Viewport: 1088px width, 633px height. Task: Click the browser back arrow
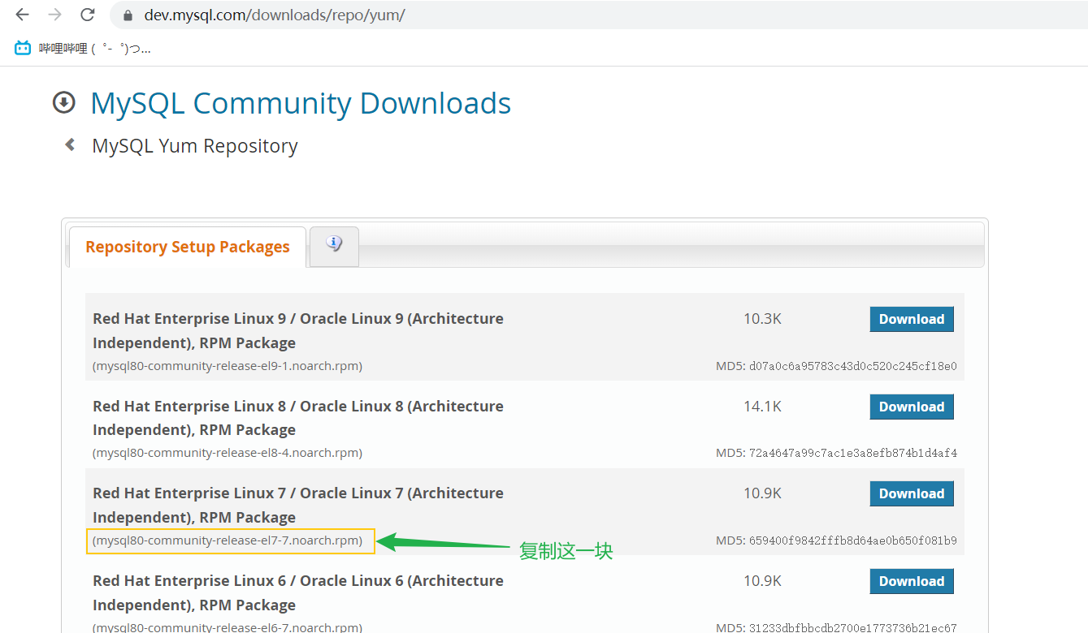pos(22,15)
